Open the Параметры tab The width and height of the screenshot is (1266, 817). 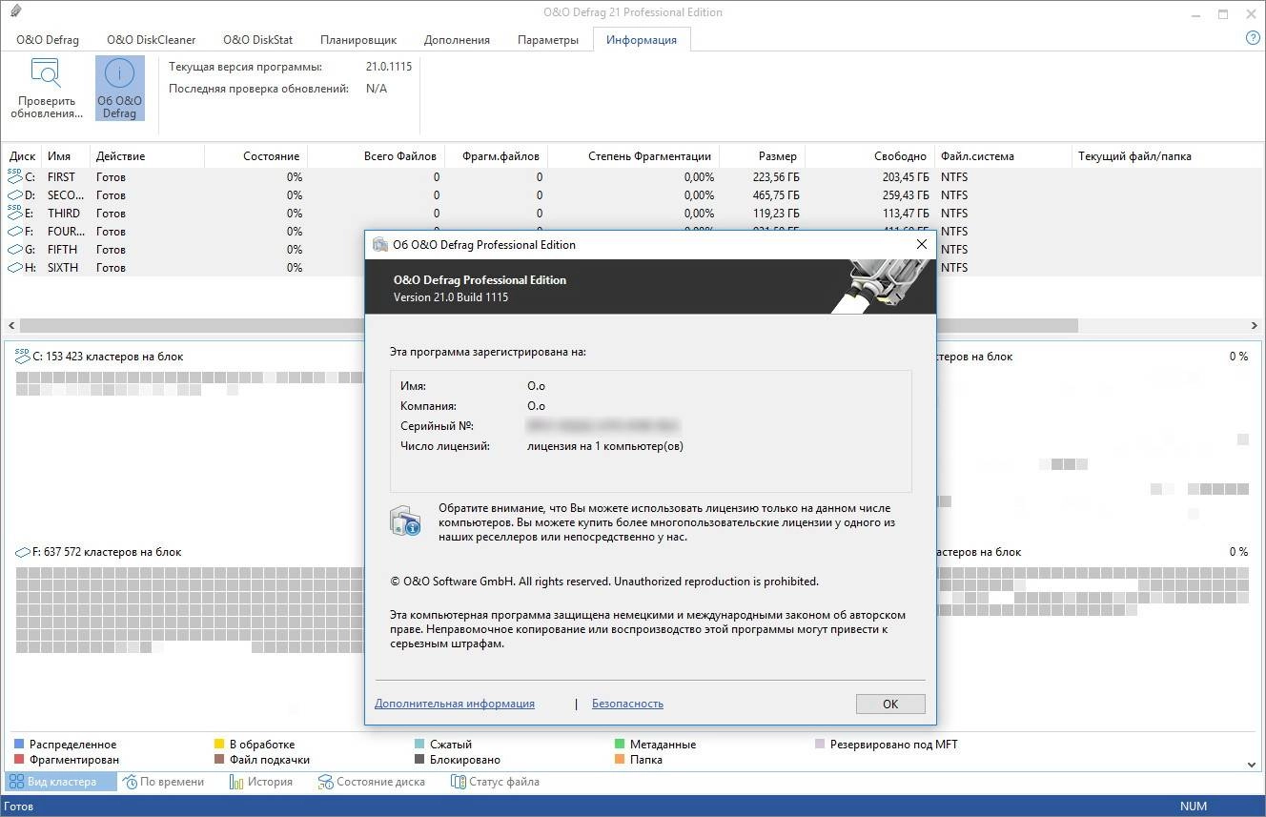[548, 40]
